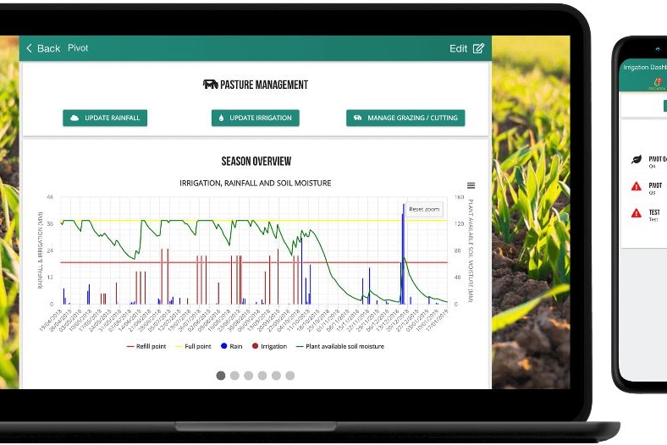667x445 pixels.
Task: Click the Update Rainfall button
Action: 105,118
